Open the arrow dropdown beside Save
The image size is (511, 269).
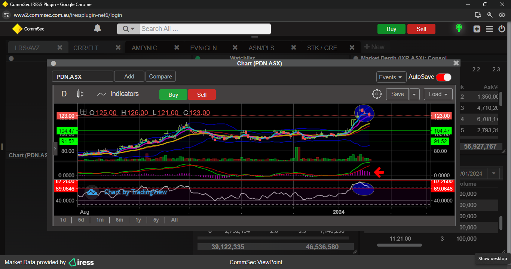click(x=414, y=95)
